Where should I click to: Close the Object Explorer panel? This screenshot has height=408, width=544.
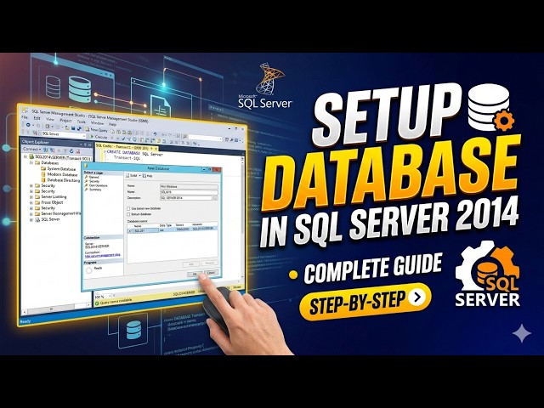[x=89, y=144]
